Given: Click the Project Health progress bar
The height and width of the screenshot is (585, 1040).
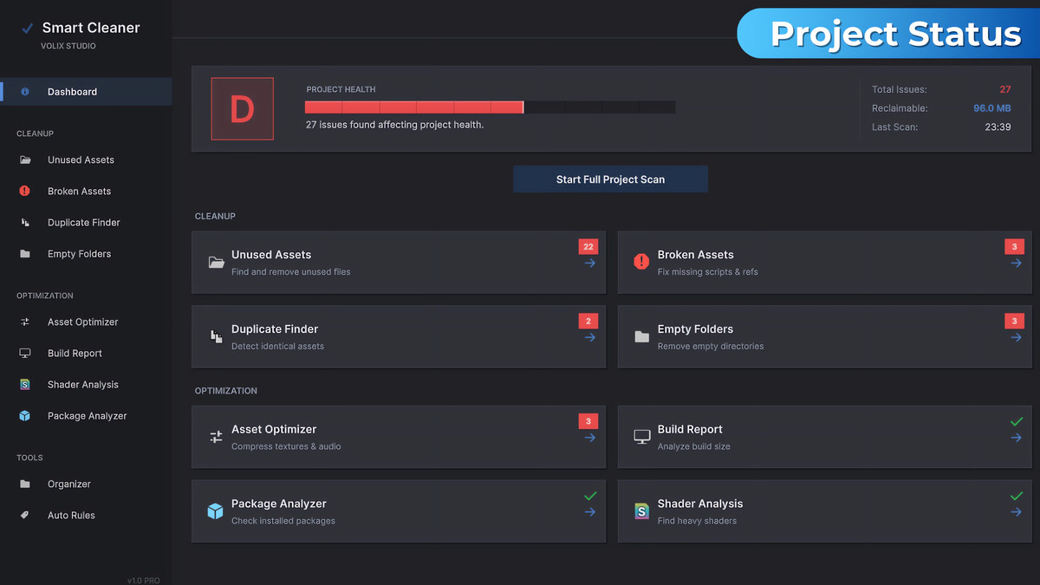Looking at the screenshot, I should pos(490,107).
